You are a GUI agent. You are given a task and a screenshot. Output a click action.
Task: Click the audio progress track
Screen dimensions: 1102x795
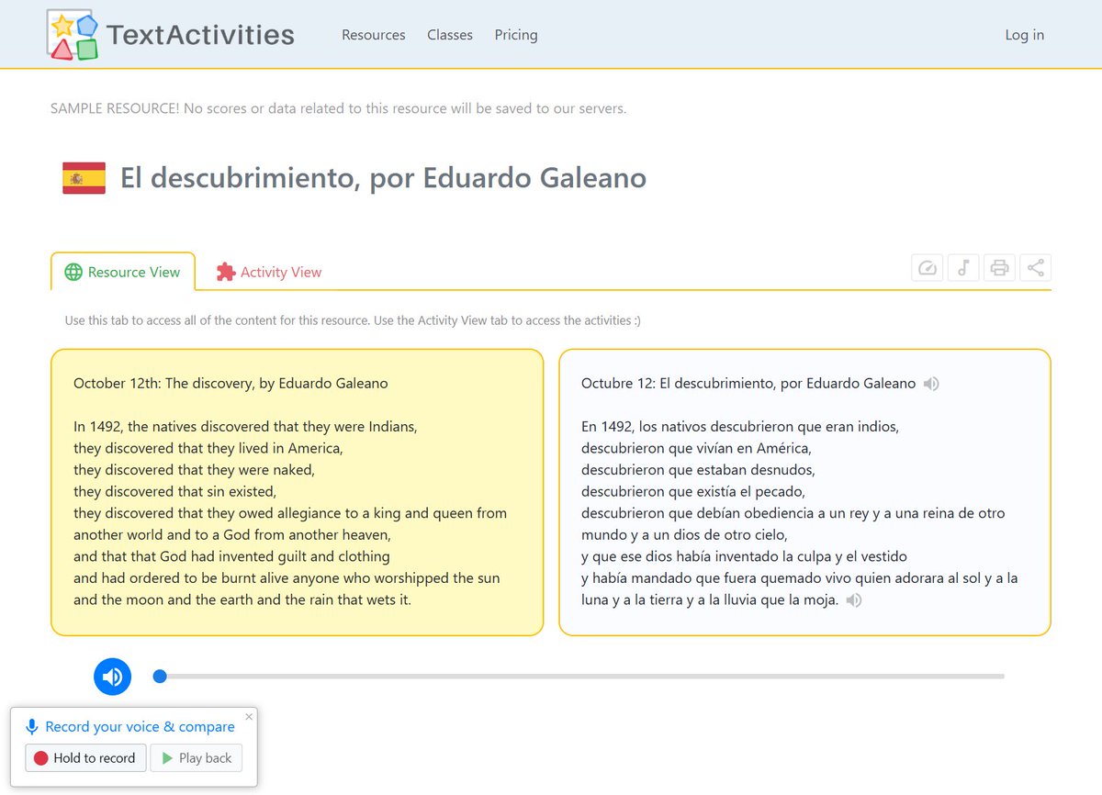[579, 677]
